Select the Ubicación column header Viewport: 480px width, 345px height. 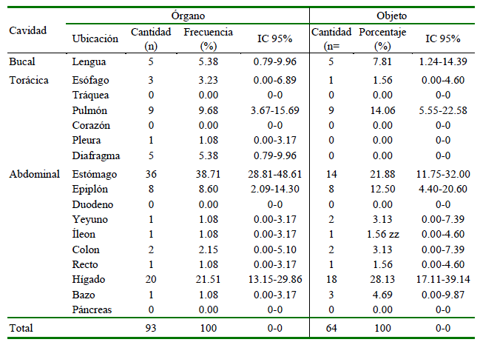(x=95, y=38)
